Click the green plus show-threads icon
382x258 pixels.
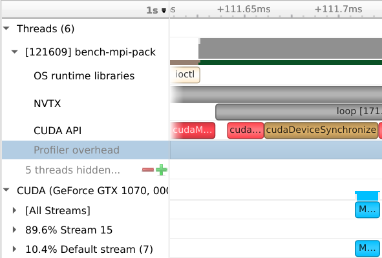[x=162, y=170]
